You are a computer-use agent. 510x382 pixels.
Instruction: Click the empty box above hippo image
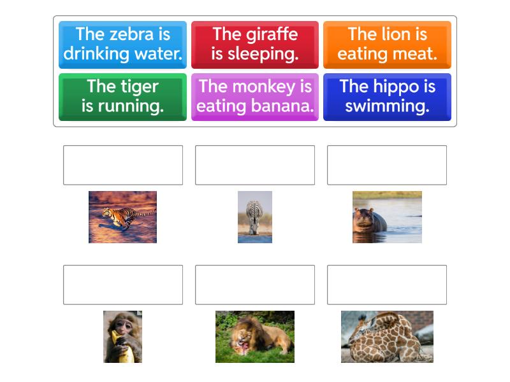point(387,165)
